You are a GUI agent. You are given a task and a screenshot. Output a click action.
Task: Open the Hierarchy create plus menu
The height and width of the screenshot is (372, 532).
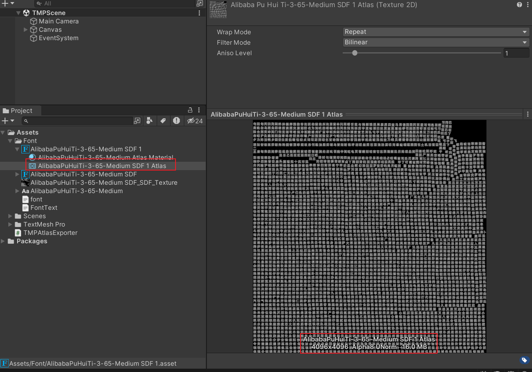tap(7, 3)
